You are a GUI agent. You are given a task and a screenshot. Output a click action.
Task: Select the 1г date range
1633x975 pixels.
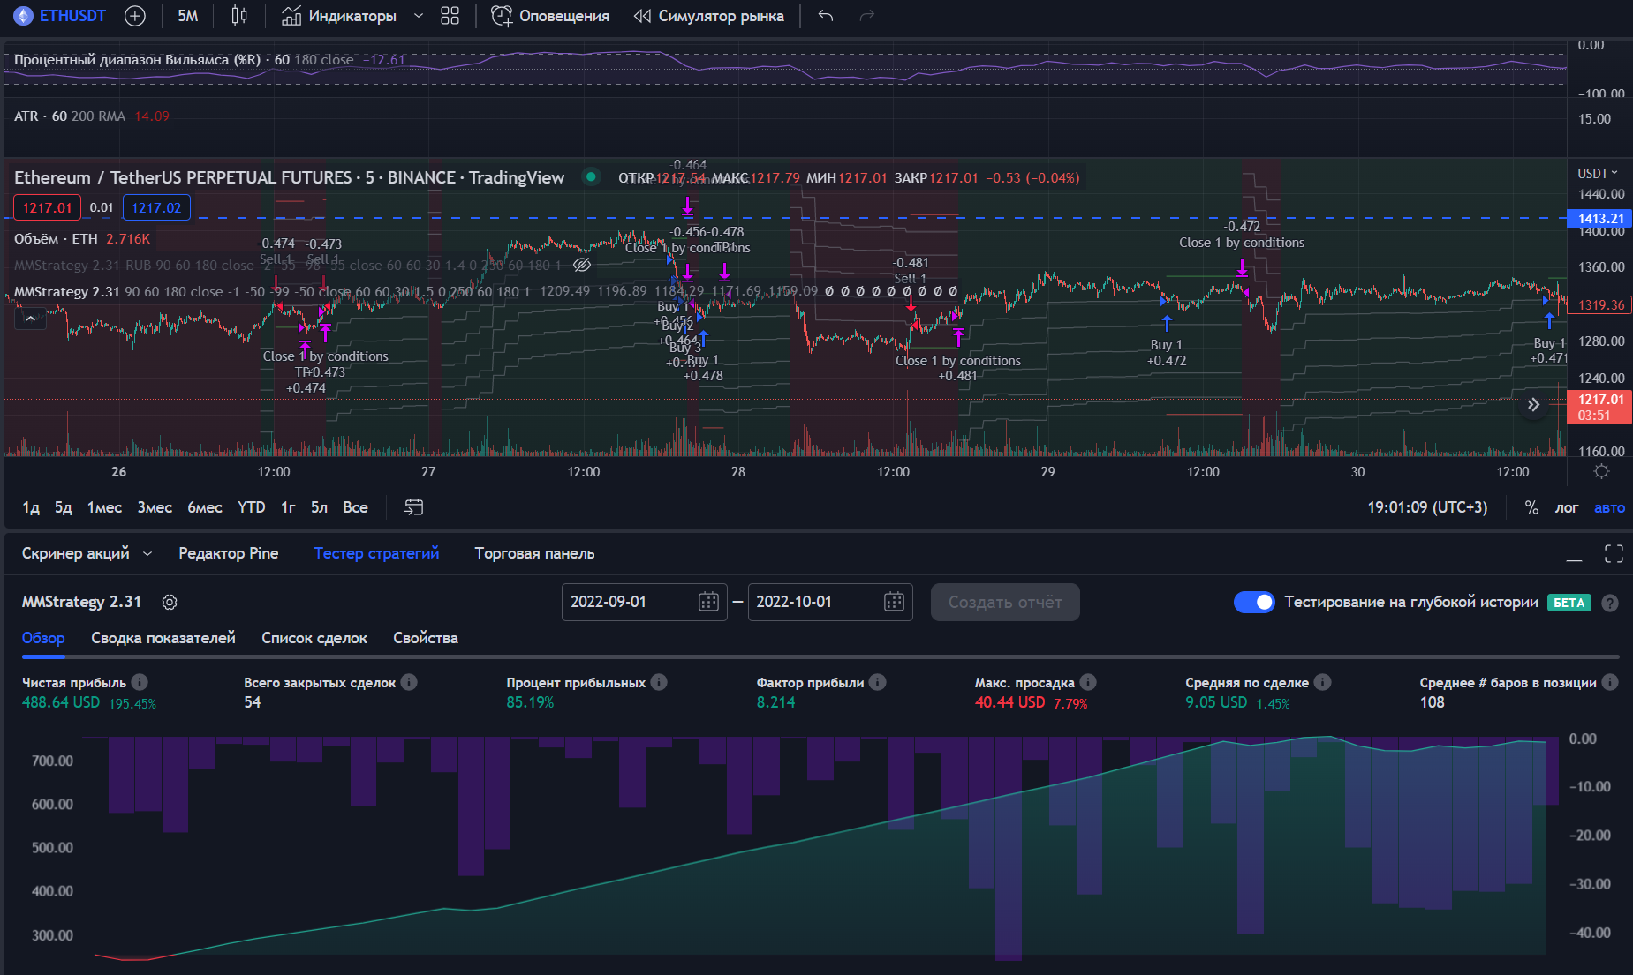coord(288,507)
